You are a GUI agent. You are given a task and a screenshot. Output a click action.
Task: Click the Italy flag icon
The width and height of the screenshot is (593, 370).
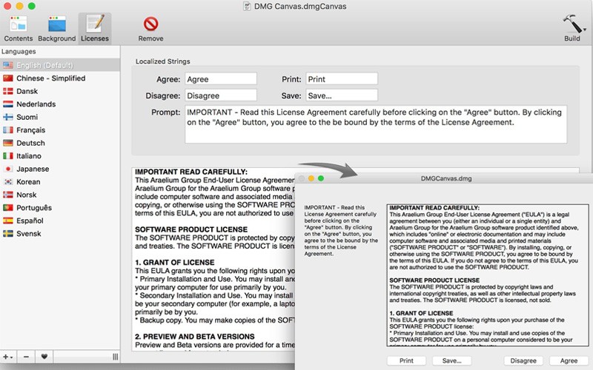(x=8, y=156)
